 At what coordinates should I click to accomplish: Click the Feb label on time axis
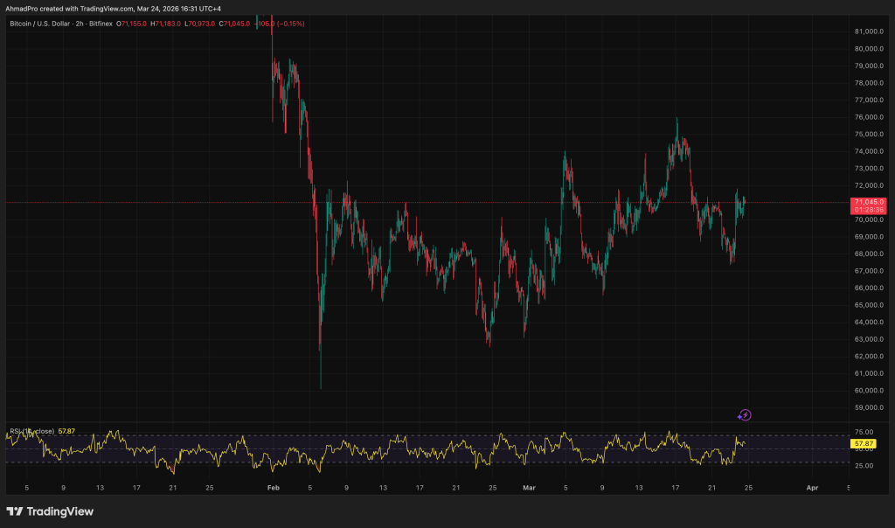coord(273,486)
